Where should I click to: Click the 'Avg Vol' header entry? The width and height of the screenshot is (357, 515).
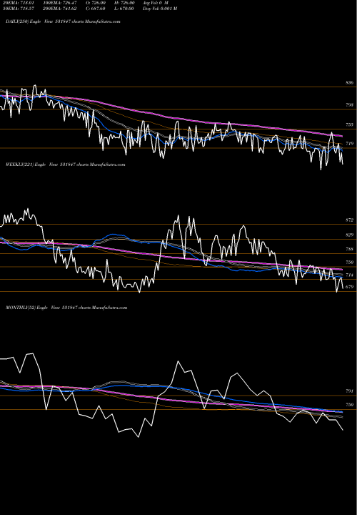click(156, 3)
